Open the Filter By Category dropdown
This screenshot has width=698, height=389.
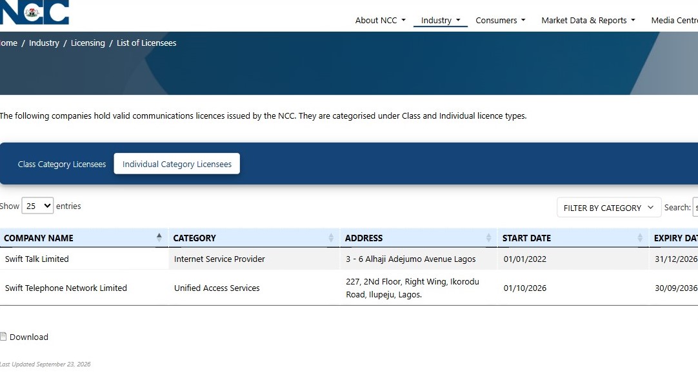point(608,208)
